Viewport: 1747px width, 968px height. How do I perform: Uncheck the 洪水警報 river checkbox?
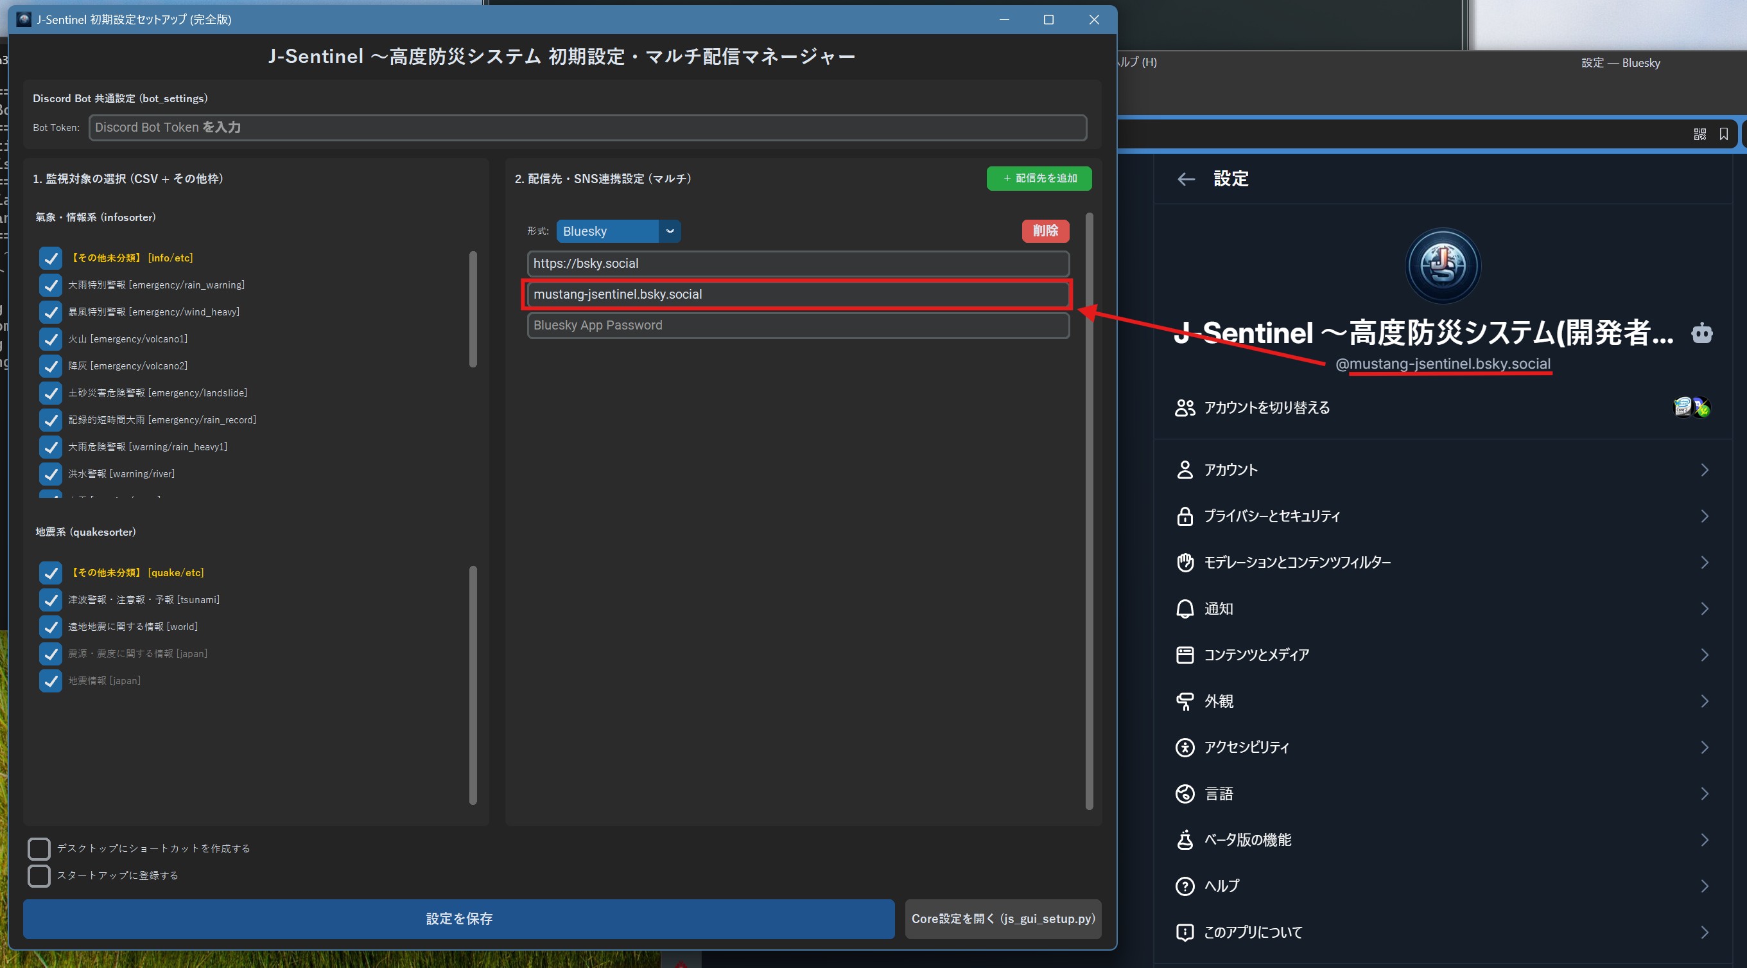(51, 473)
